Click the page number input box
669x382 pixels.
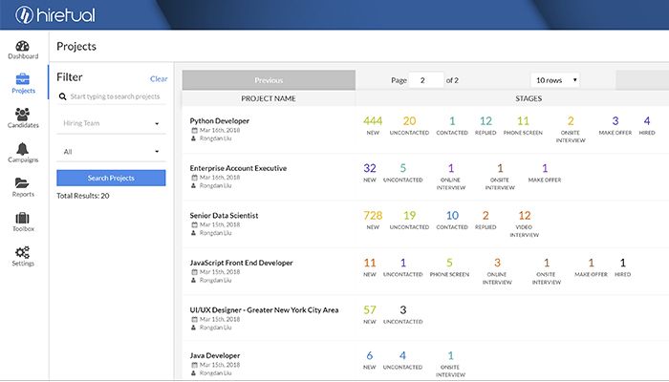point(426,80)
